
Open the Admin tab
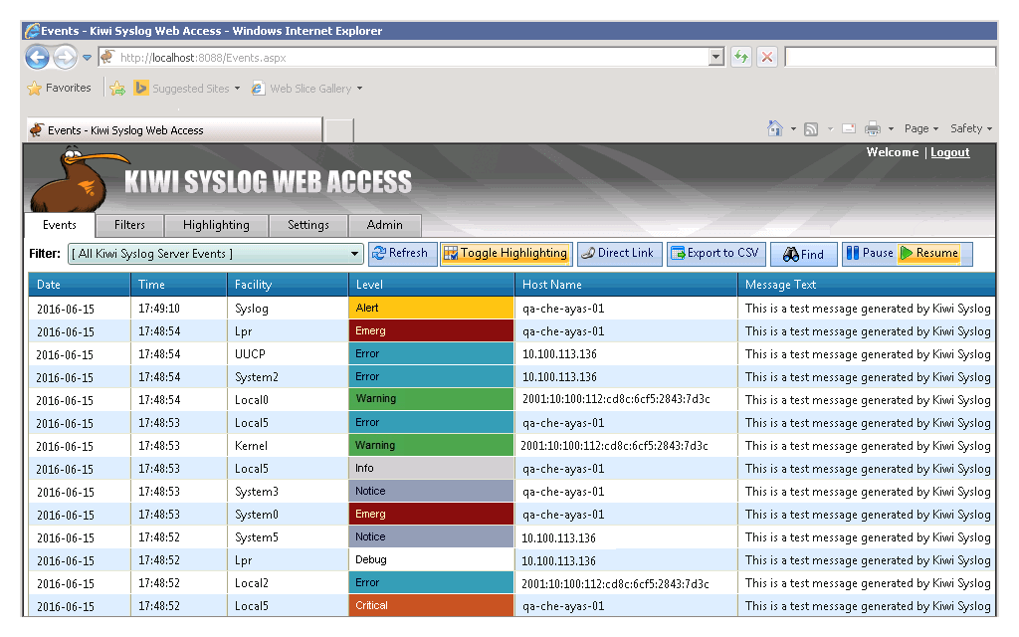(385, 224)
